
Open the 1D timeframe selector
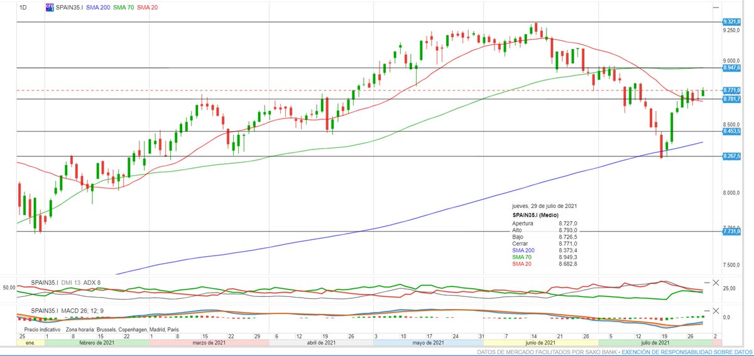coord(23,8)
